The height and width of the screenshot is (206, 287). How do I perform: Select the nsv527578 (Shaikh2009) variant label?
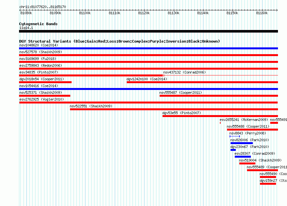(x=41, y=52)
